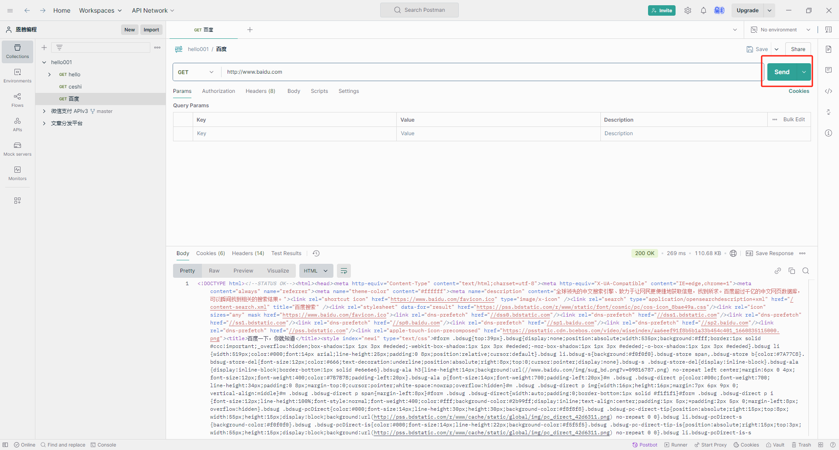
Task: Open the No environment selector
Action: 780,30
